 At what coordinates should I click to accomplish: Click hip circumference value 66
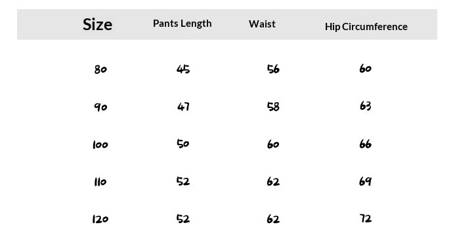click(365, 144)
